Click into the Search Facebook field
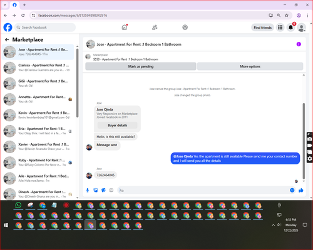Image resolution: width=313 pixels, height=250 pixels. pyautogui.click(x=45, y=27)
